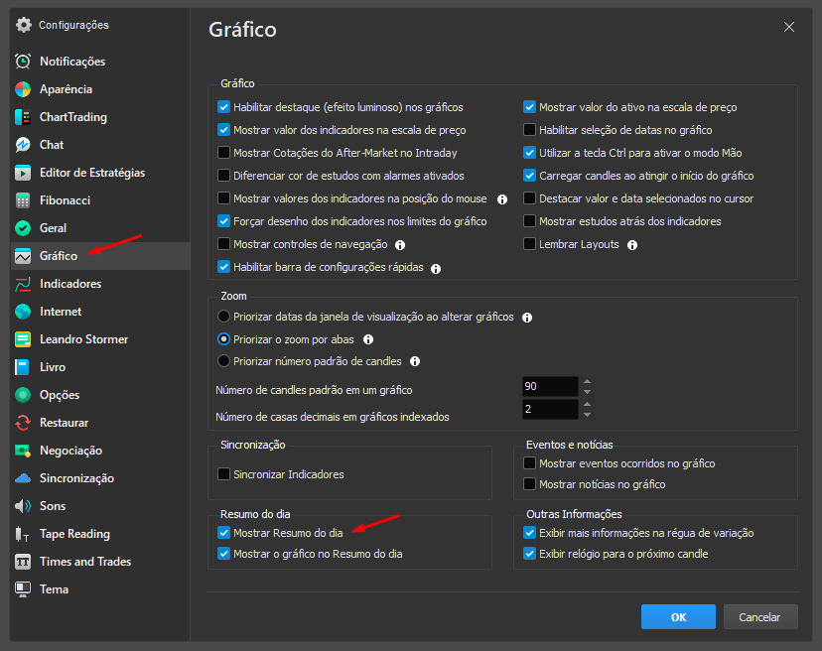Click the Times and Trades icon
The width and height of the screenshot is (822, 651).
[x=23, y=562]
